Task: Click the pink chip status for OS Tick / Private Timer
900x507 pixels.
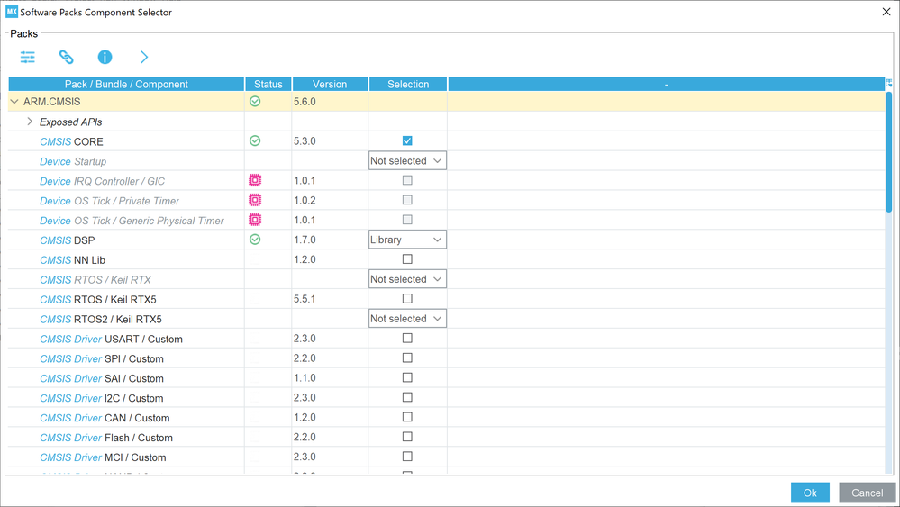Action: pos(255,200)
